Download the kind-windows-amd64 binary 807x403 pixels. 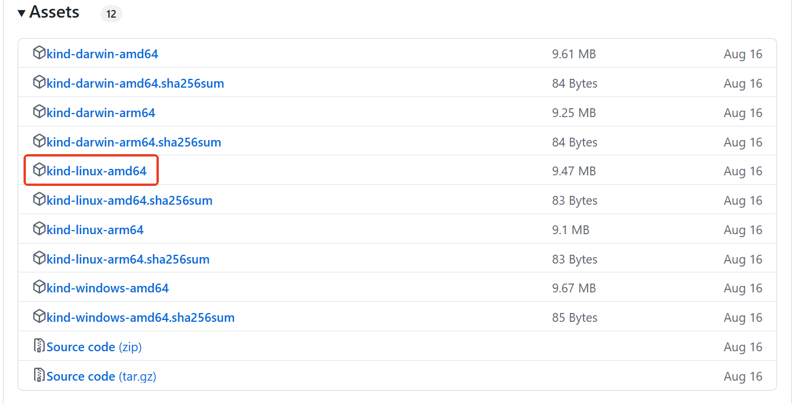[108, 288]
